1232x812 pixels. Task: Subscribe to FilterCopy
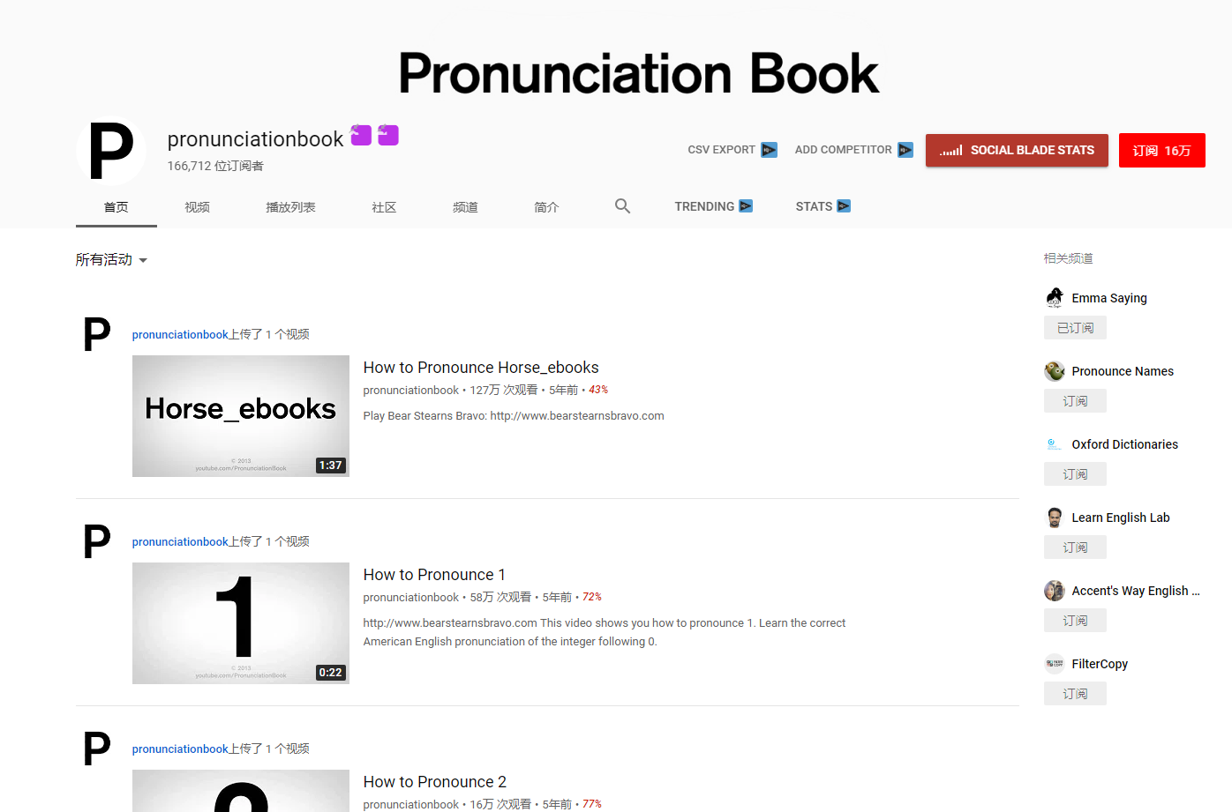tap(1075, 694)
